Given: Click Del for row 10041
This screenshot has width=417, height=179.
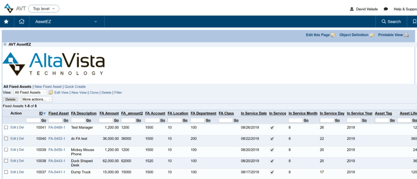Looking at the screenshot, I should click(21, 127).
